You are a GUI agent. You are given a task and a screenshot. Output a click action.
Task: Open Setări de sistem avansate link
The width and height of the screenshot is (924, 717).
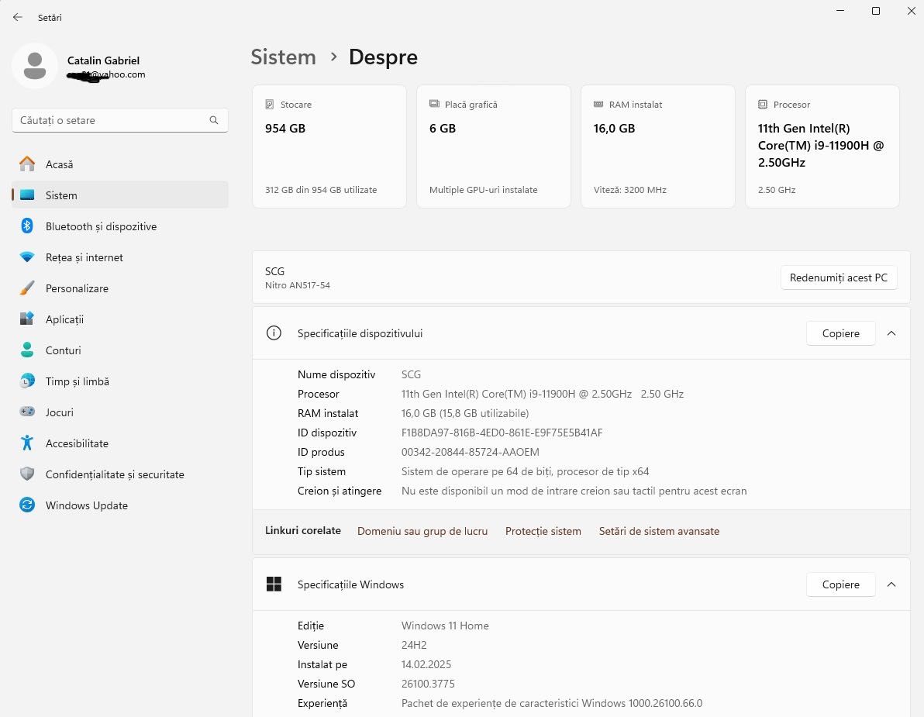coord(659,531)
